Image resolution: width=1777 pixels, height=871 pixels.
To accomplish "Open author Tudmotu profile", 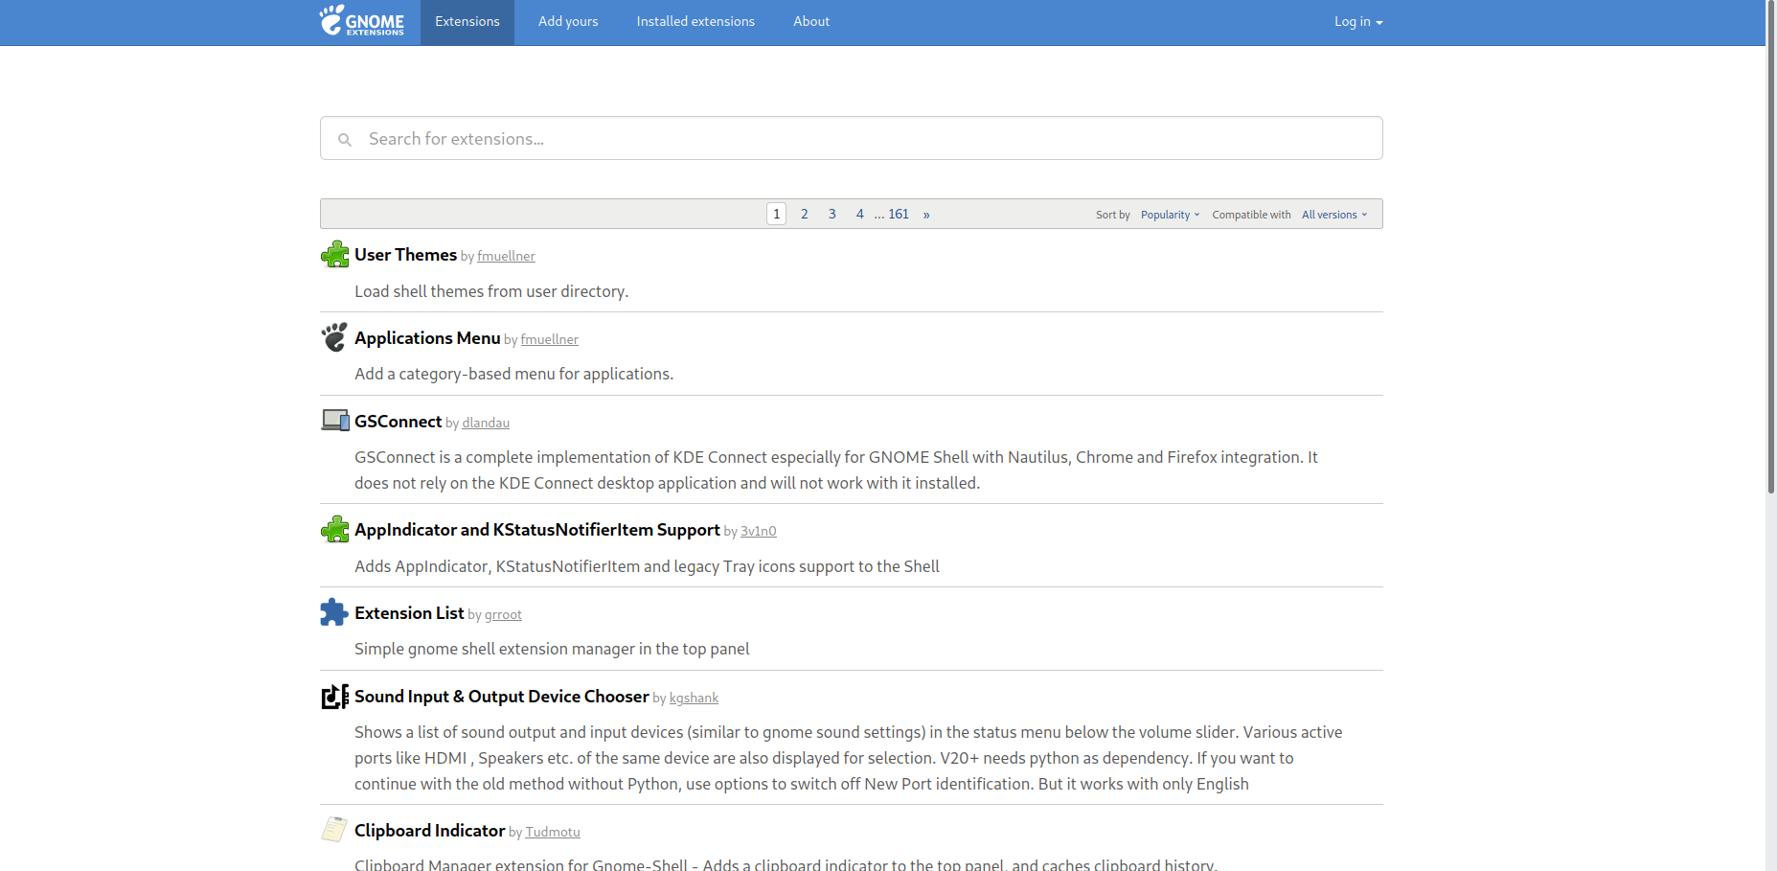I will [x=553, y=832].
